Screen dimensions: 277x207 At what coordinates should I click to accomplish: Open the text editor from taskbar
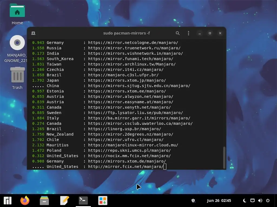click(64, 201)
